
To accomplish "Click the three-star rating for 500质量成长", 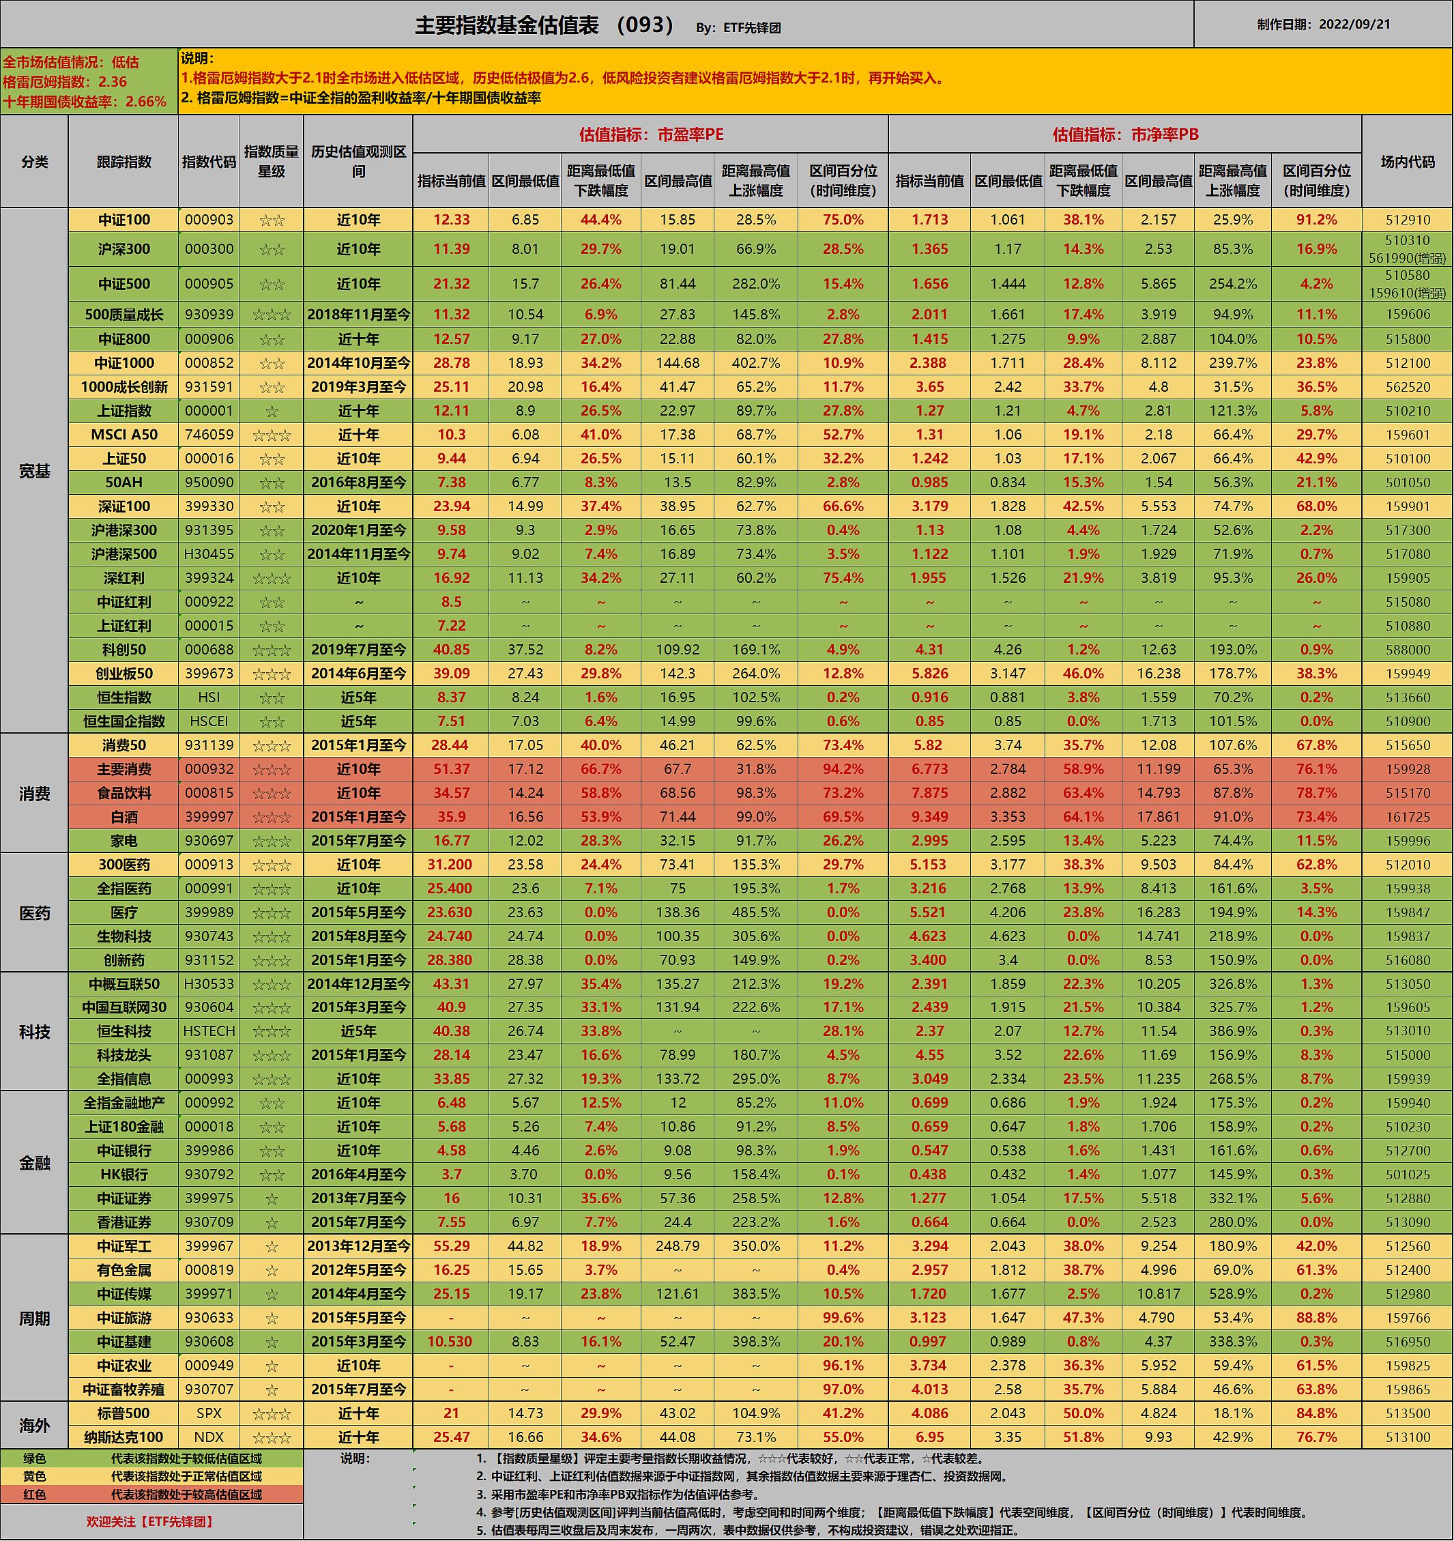I will pyautogui.click(x=272, y=315).
